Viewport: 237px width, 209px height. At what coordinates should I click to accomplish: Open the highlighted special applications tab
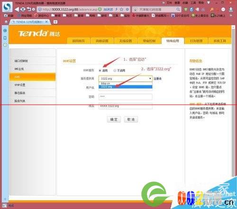173,41
